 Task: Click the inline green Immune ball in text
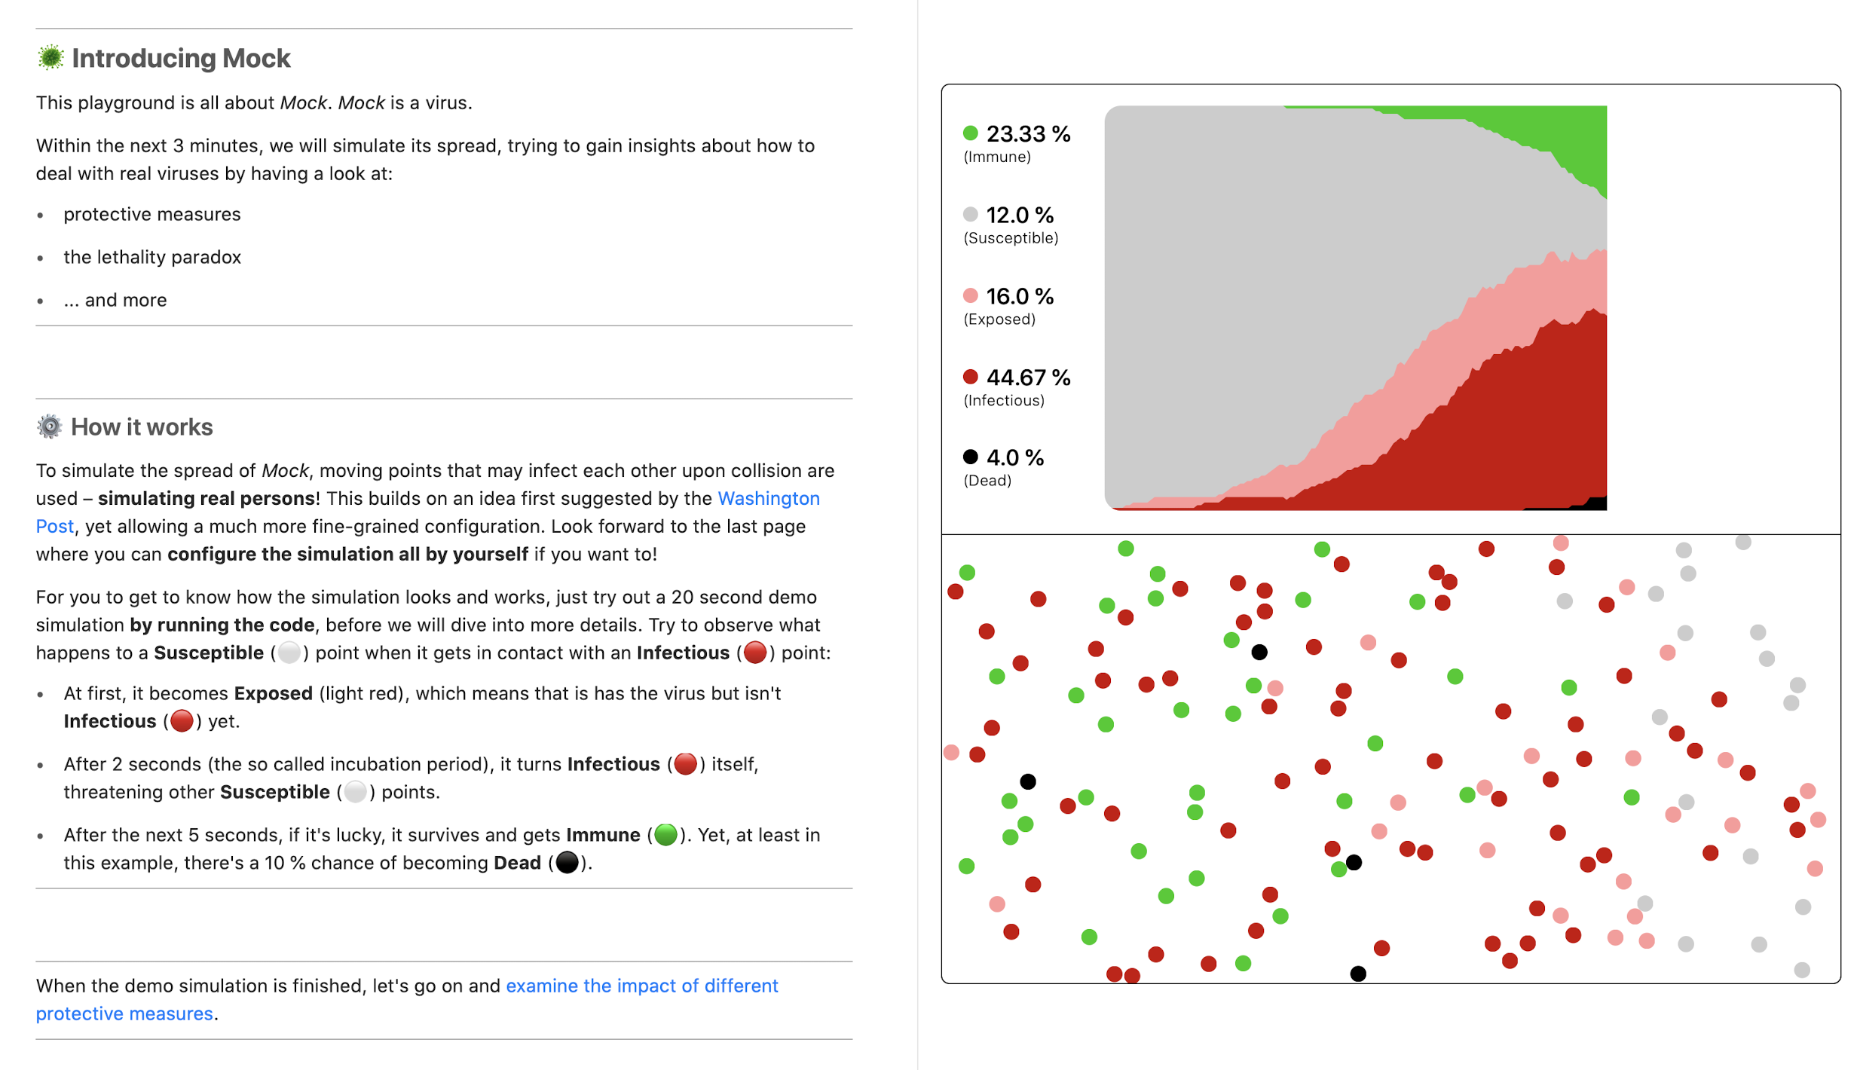click(x=665, y=835)
